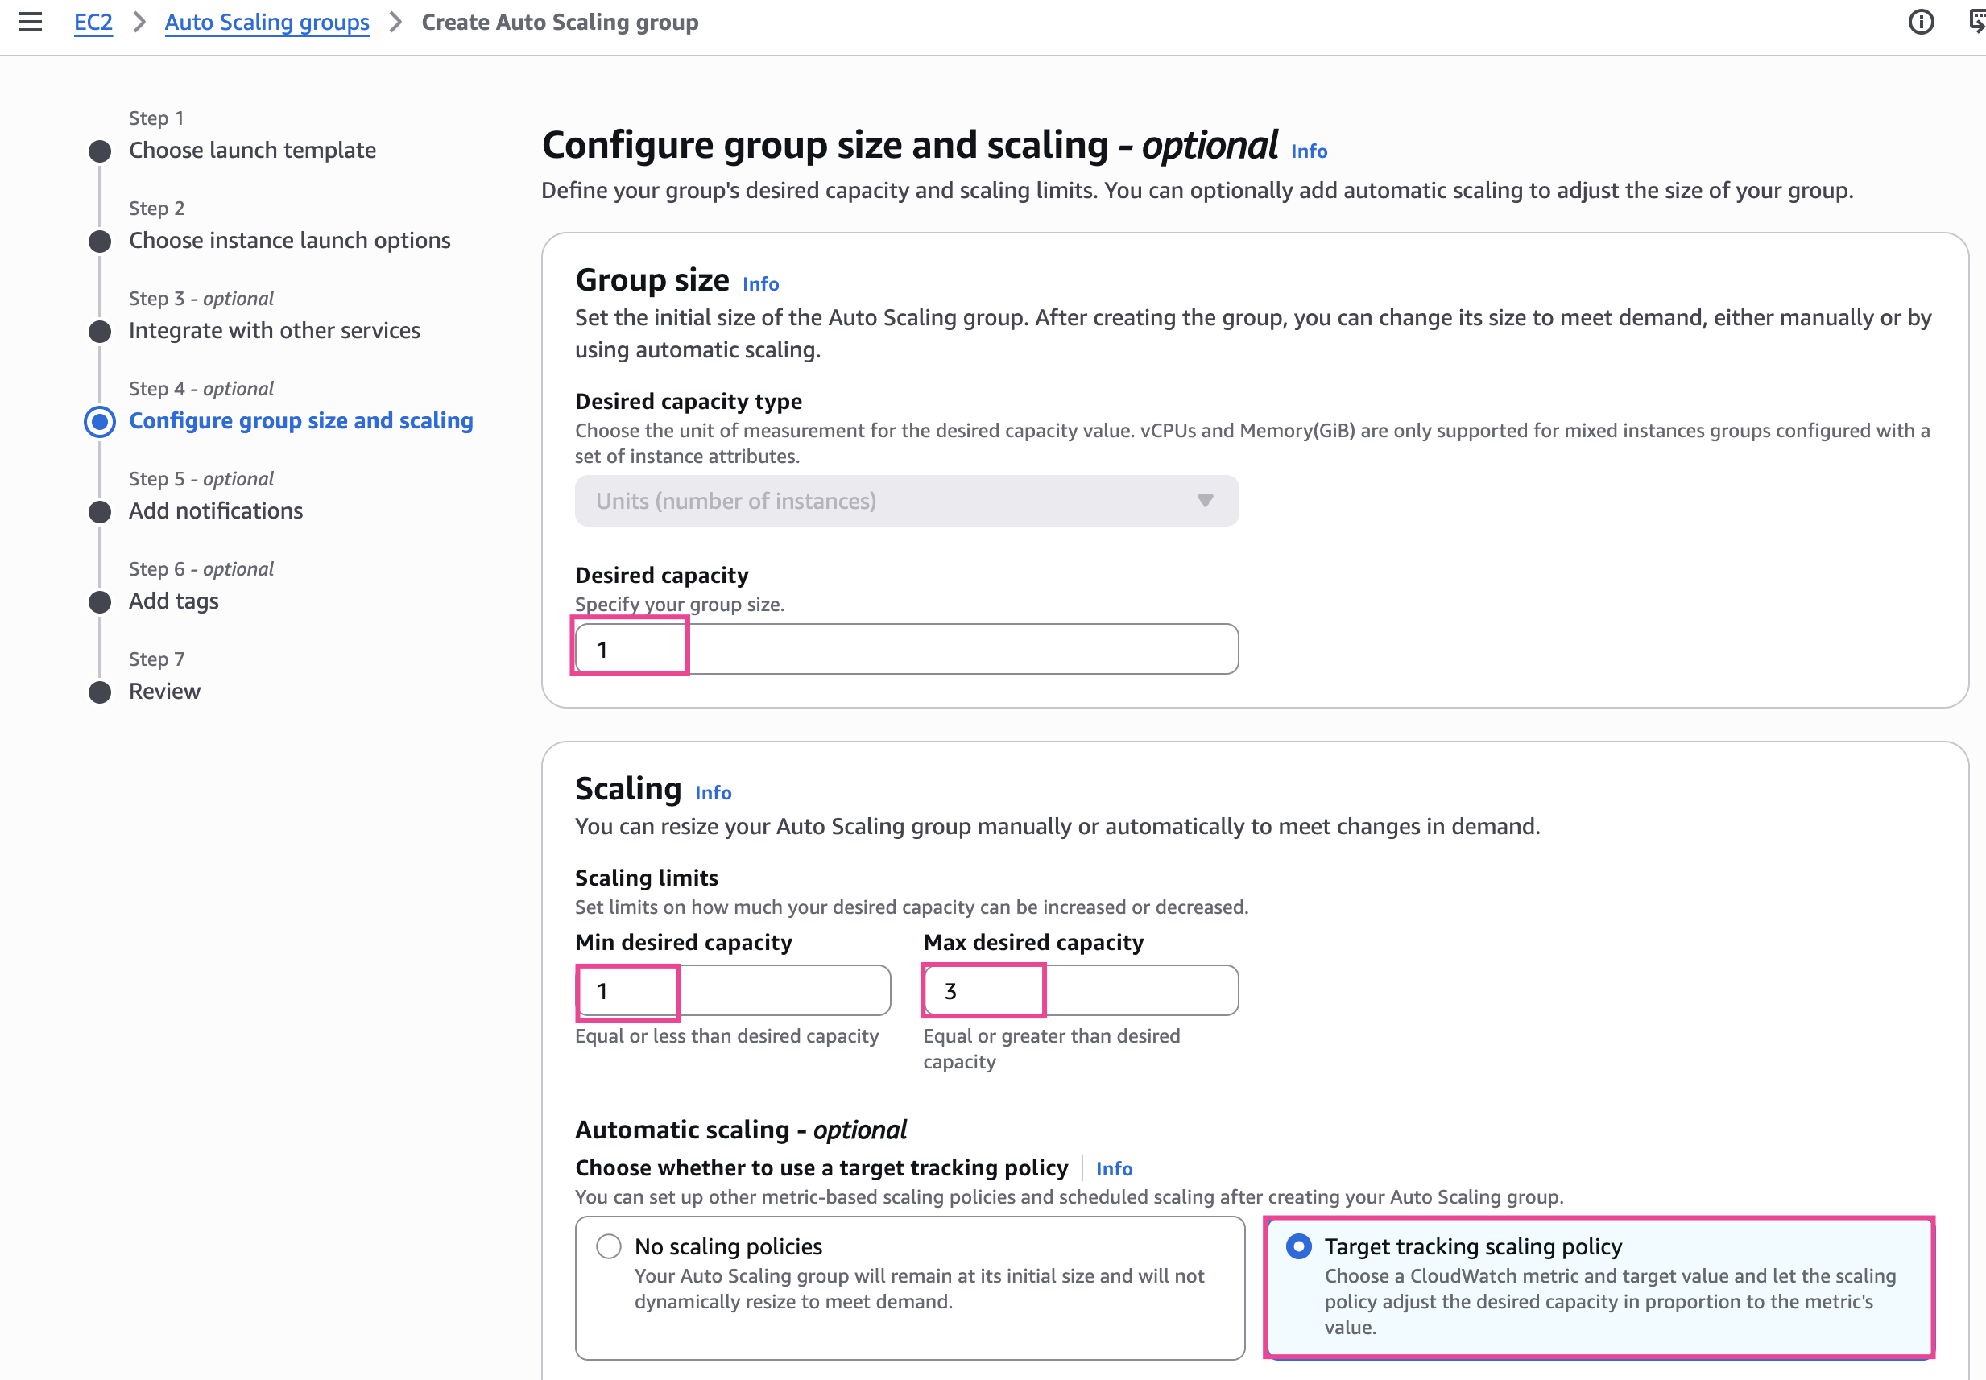Open Info link beside Scaling heading
This screenshot has width=1986, height=1380.
[713, 793]
